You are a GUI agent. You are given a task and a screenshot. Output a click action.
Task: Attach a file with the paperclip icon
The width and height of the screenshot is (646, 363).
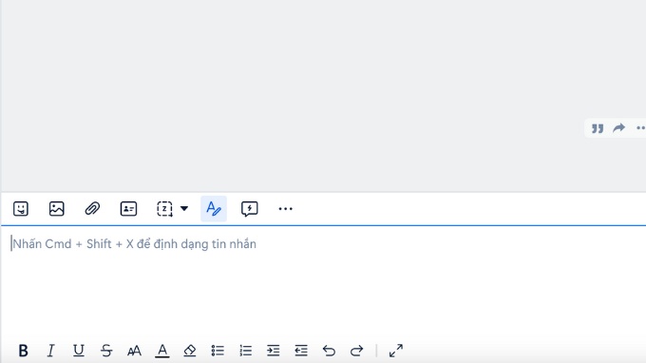[x=92, y=208]
